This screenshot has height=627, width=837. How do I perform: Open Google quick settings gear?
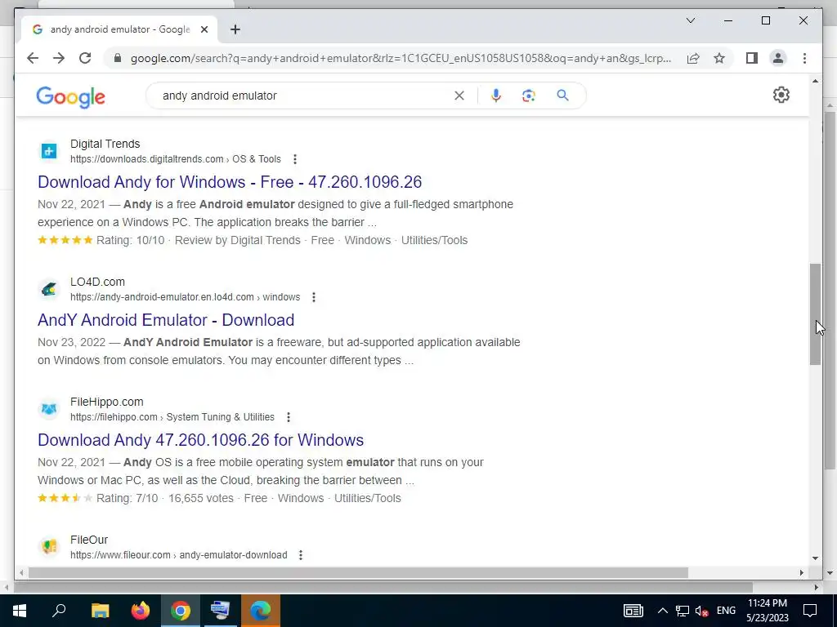pyautogui.click(x=781, y=95)
